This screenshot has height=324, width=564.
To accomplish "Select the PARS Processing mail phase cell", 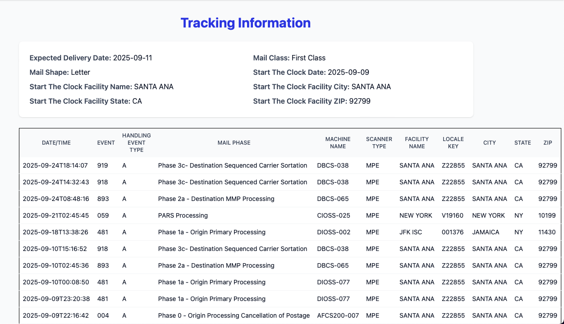I will click(183, 215).
